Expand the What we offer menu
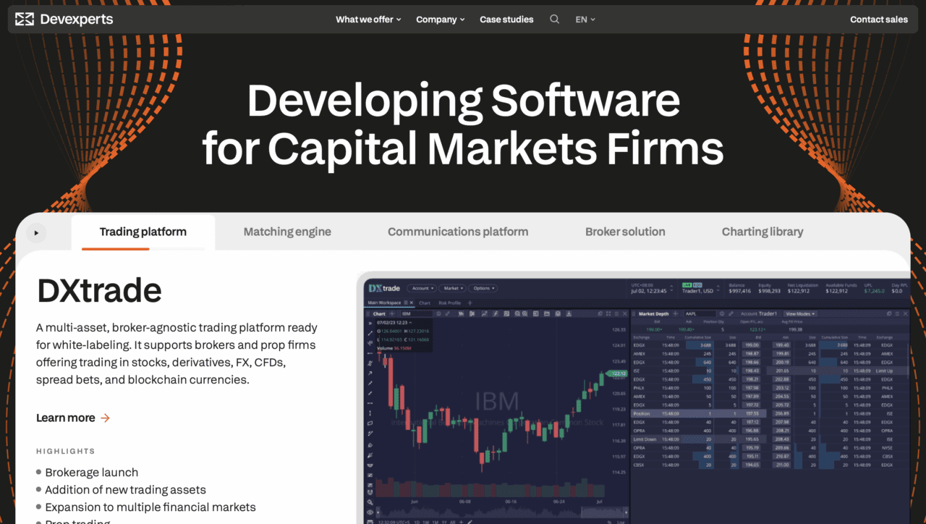This screenshot has width=926, height=524. [368, 20]
